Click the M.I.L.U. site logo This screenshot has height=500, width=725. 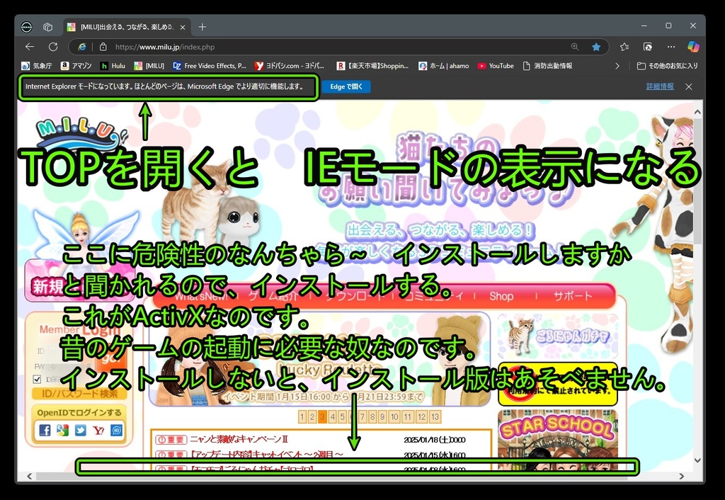[81, 134]
